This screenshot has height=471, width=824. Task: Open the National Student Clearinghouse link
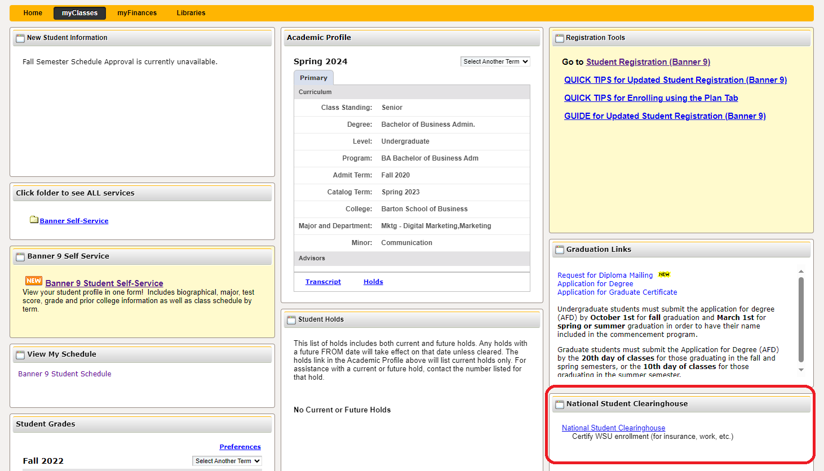pos(613,428)
